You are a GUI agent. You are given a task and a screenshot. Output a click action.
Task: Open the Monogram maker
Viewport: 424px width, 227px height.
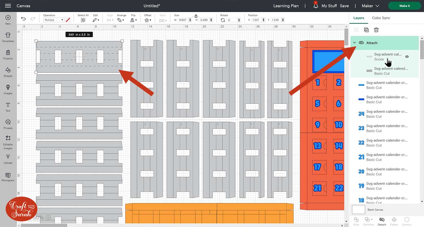coord(8,177)
